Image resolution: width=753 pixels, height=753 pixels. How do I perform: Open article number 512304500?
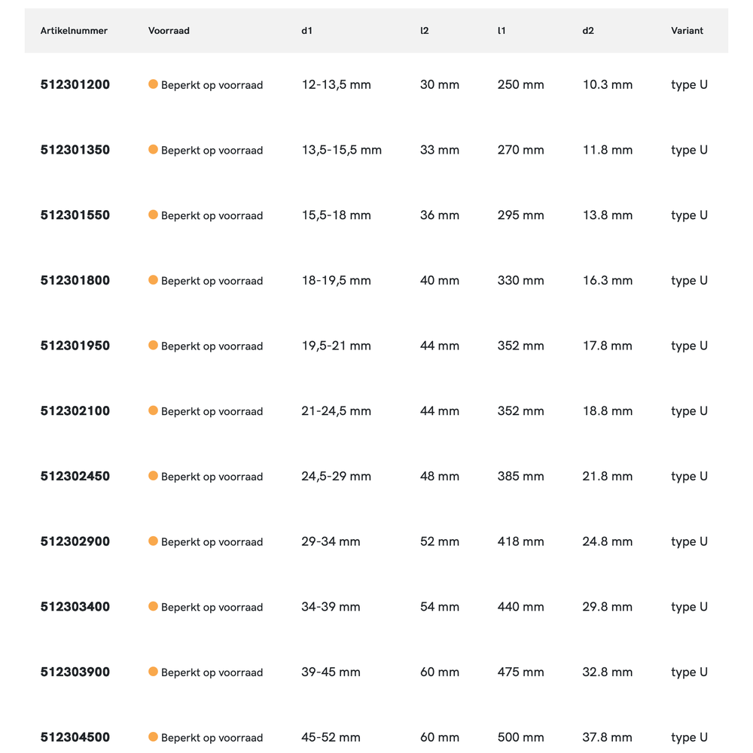(75, 737)
